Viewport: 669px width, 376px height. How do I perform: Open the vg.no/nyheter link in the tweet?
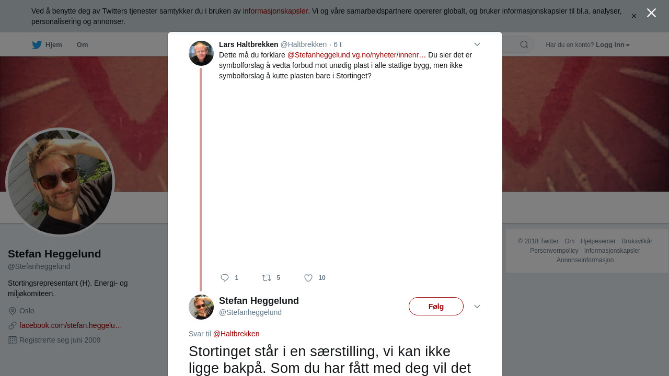[x=389, y=55]
